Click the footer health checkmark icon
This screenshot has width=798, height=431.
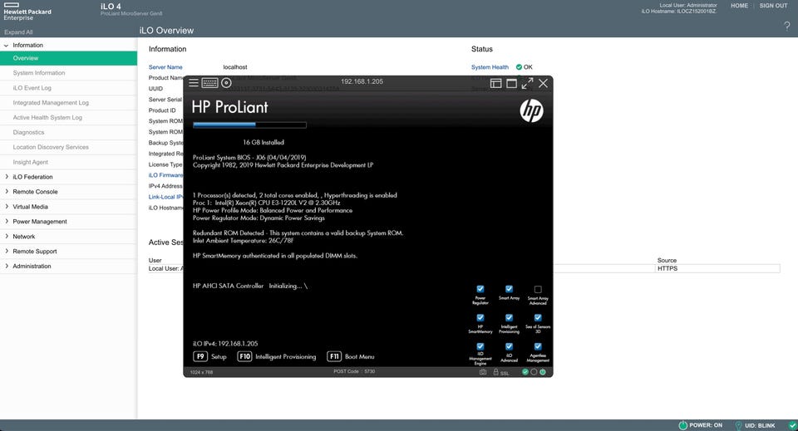(x=792, y=425)
